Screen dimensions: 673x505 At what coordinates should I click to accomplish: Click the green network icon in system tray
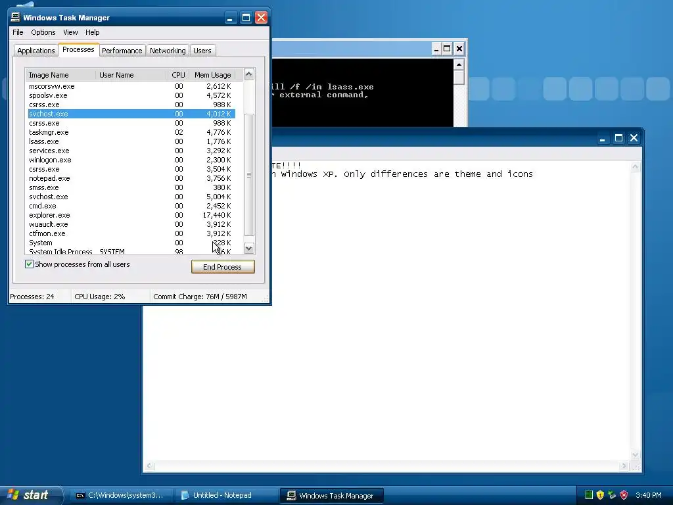click(x=589, y=495)
